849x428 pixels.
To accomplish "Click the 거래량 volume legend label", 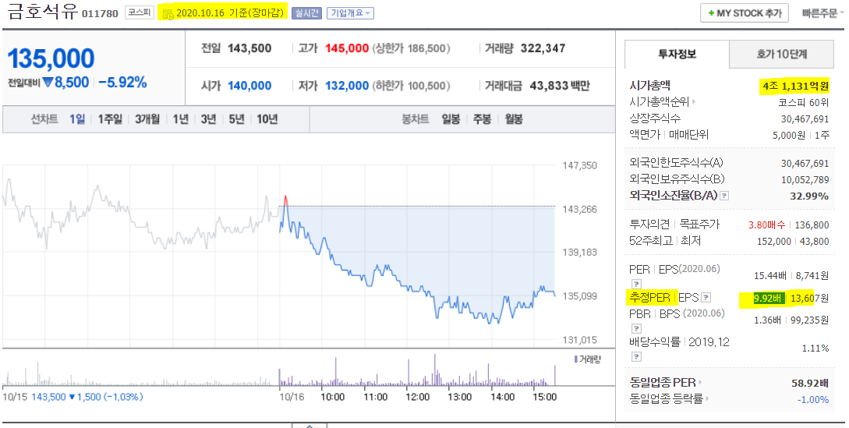I will (588, 359).
